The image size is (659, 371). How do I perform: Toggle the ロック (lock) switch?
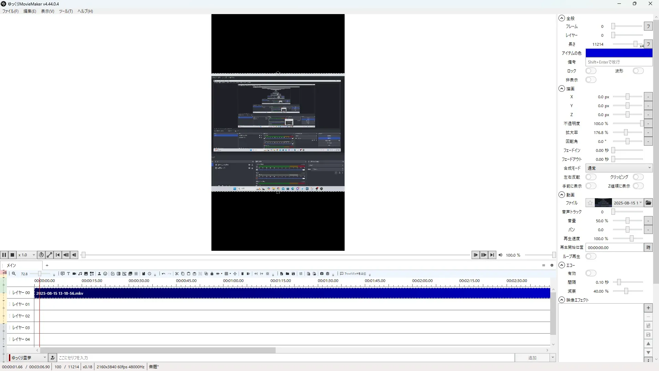[x=591, y=71]
